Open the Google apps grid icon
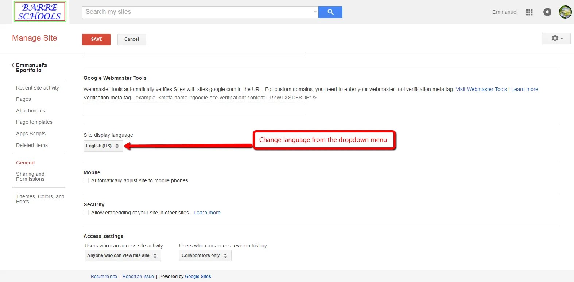This screenshot has width=574, height=282. pos(529,12)
